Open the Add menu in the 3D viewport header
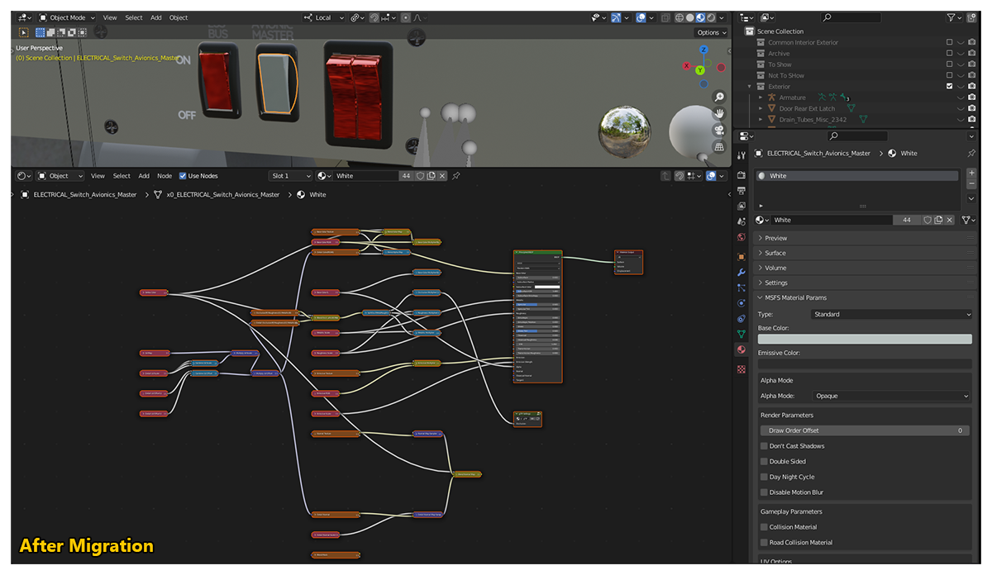 click(x=155, y=17)
